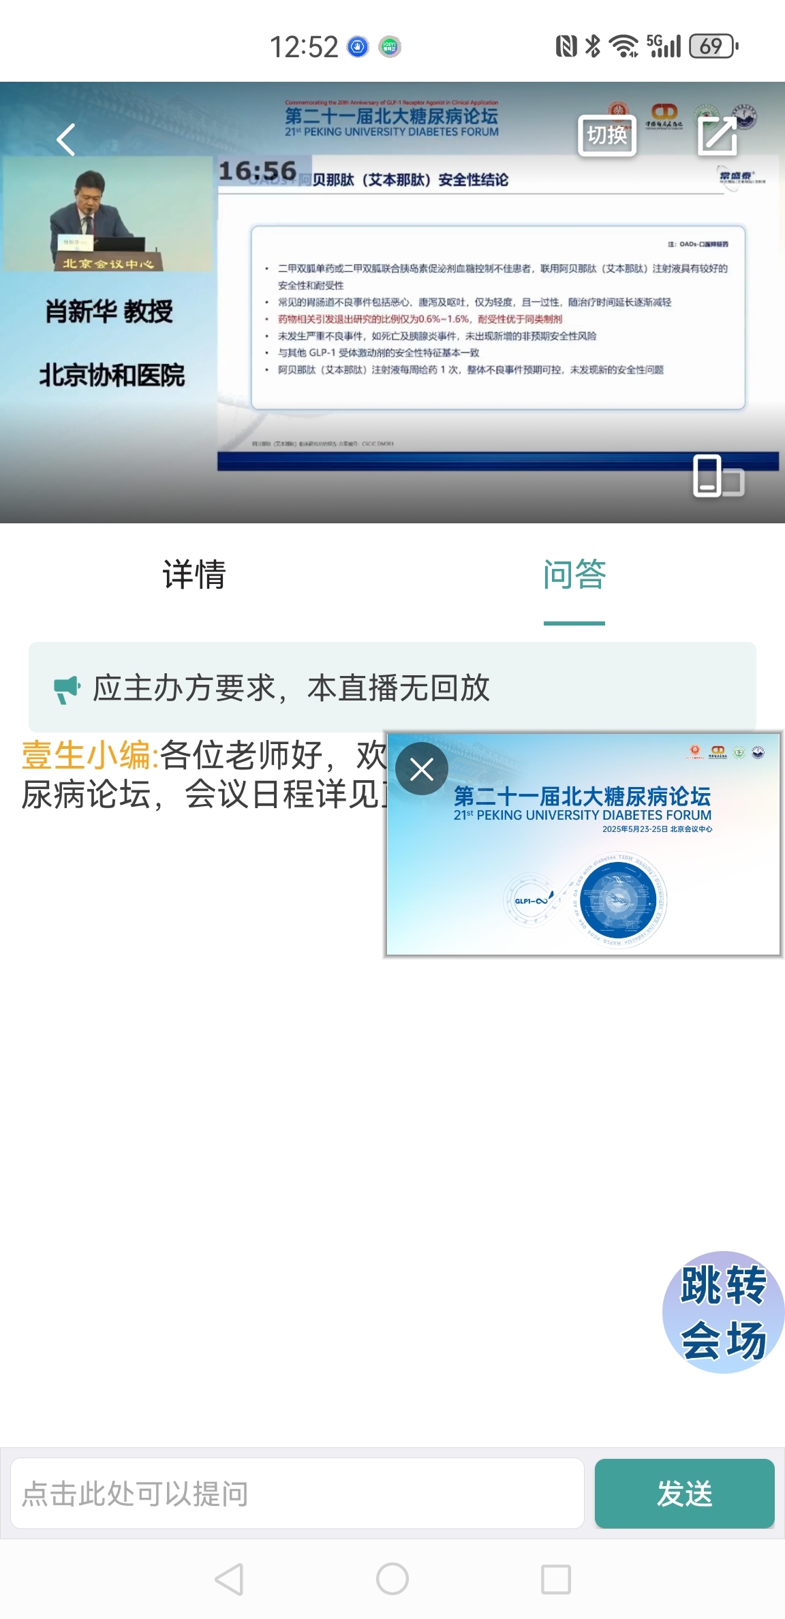Open recent apps square button
The height and width of the screenshot is (1619, 785).
point(555,1579)
